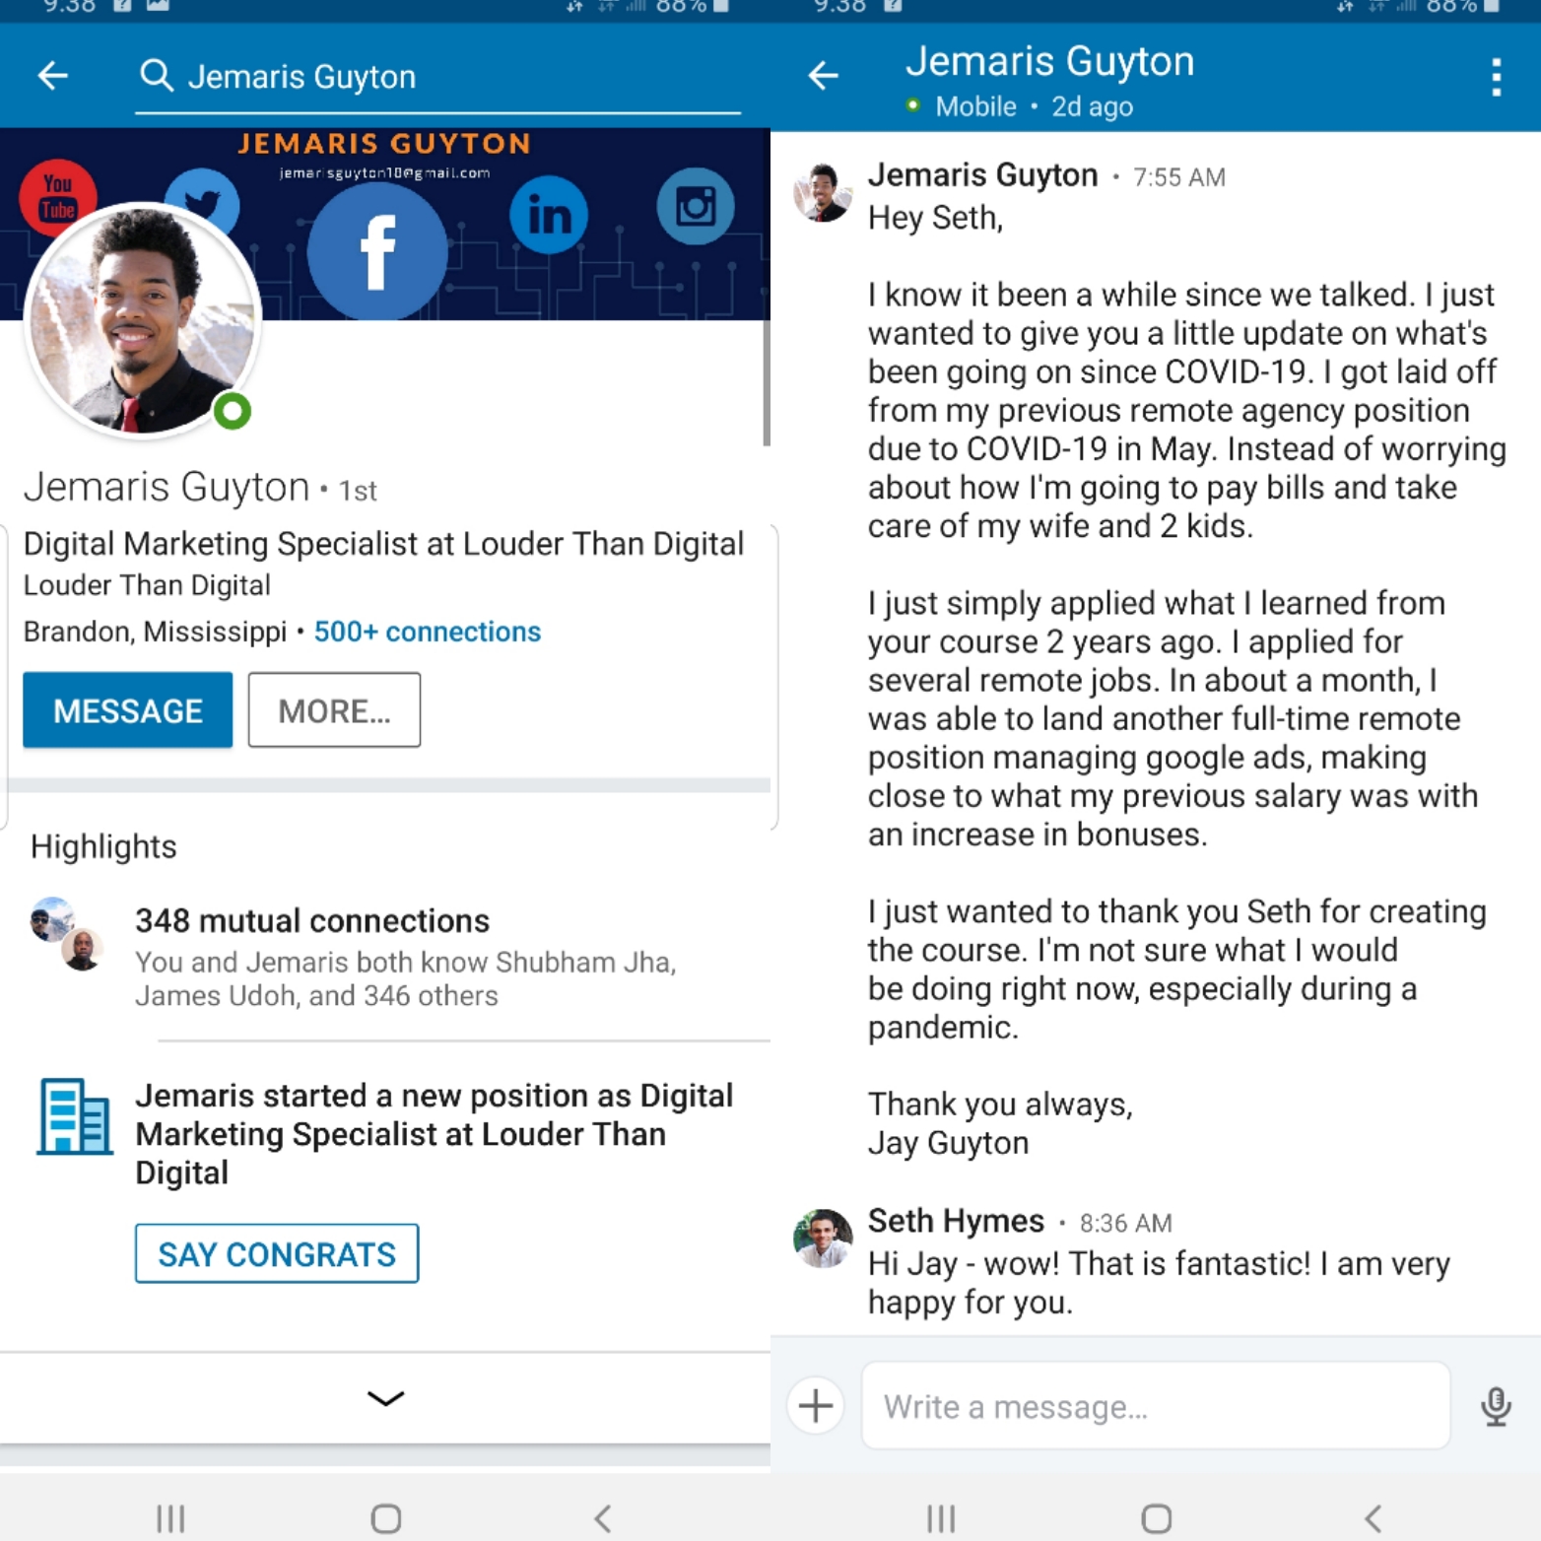Tap the Write a message input field

click(1155, 1406)
